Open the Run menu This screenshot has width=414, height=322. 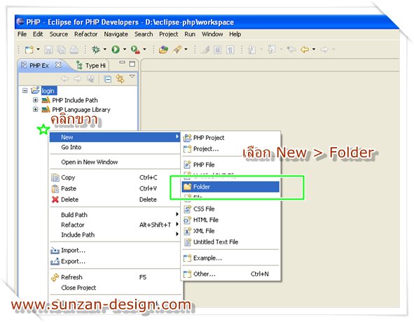pos(190,34)
